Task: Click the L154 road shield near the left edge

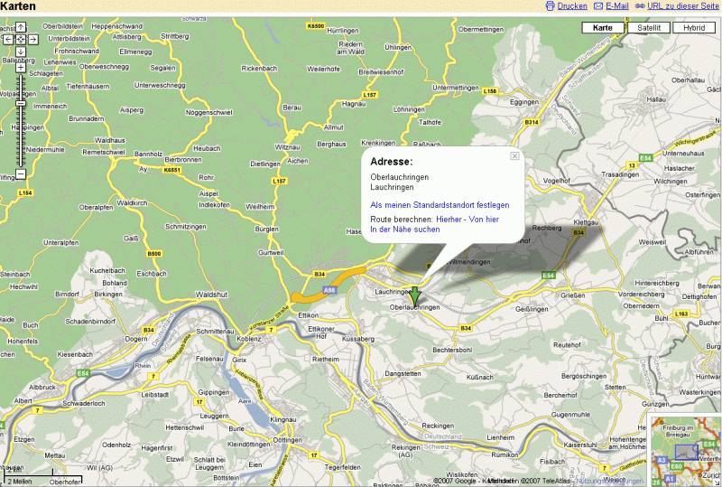Action: pos(25,192)
